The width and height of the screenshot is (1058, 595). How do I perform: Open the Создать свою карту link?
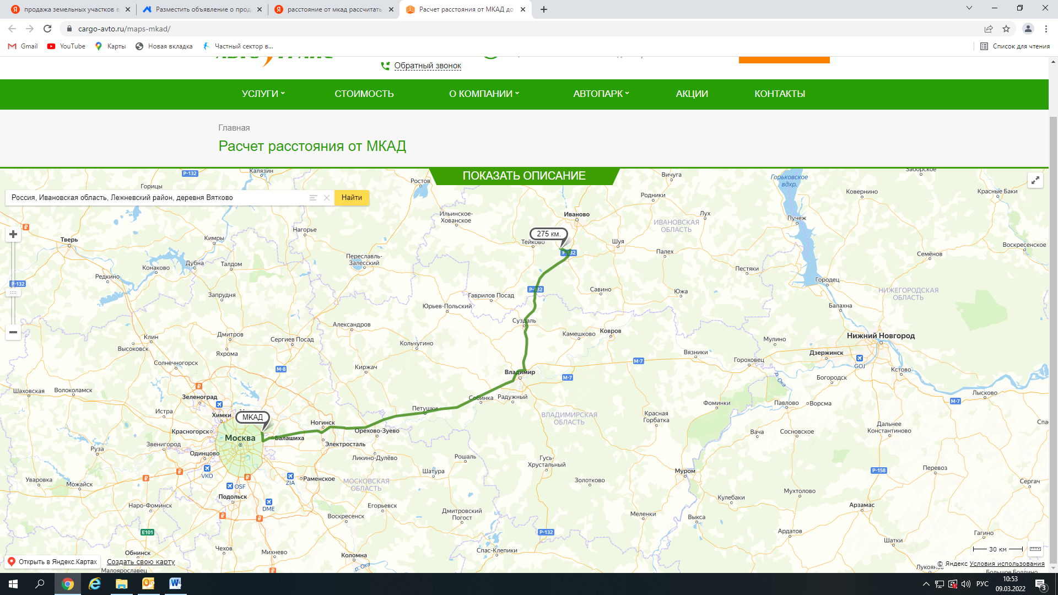(x=141, y=562)
